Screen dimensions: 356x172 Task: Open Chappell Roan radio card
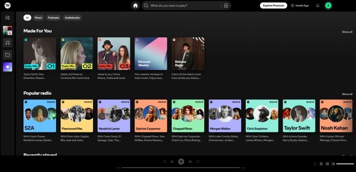tap(188, 116)
